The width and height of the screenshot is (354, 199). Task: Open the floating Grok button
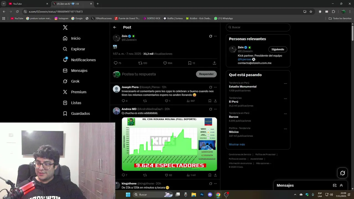click(342, 173)
